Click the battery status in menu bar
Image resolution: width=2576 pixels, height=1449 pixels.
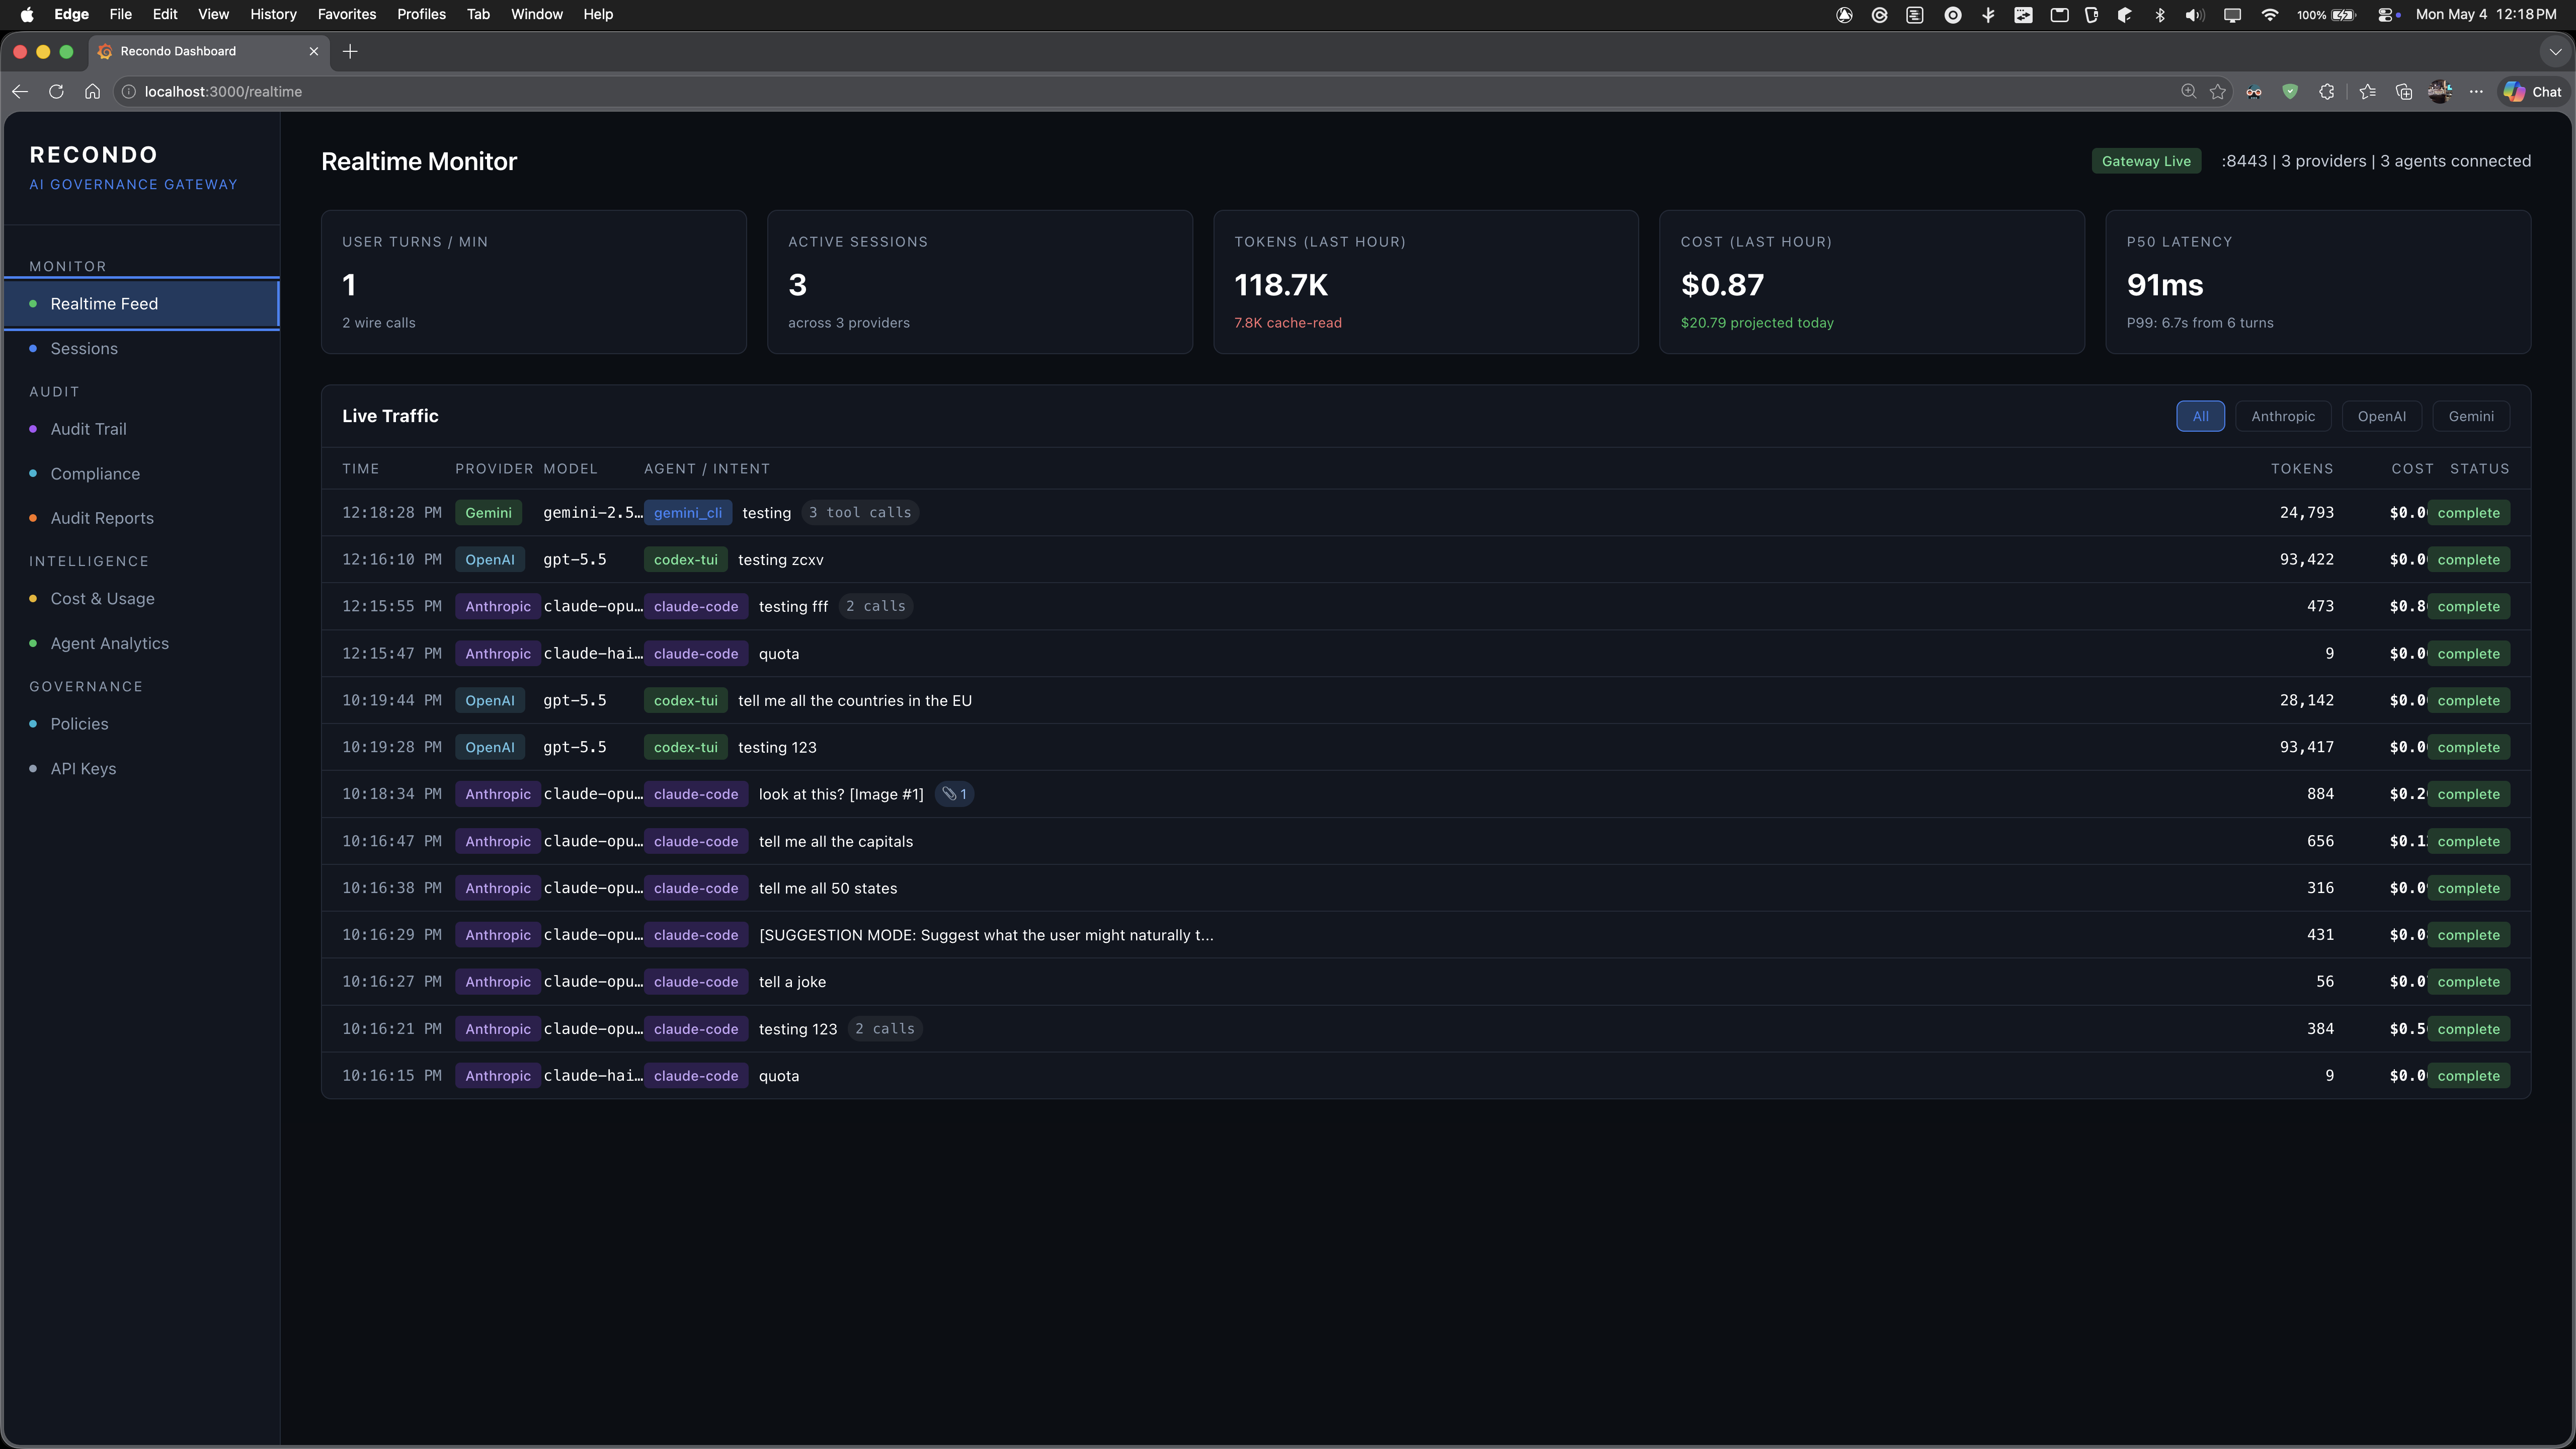(x=2327, y=14)
